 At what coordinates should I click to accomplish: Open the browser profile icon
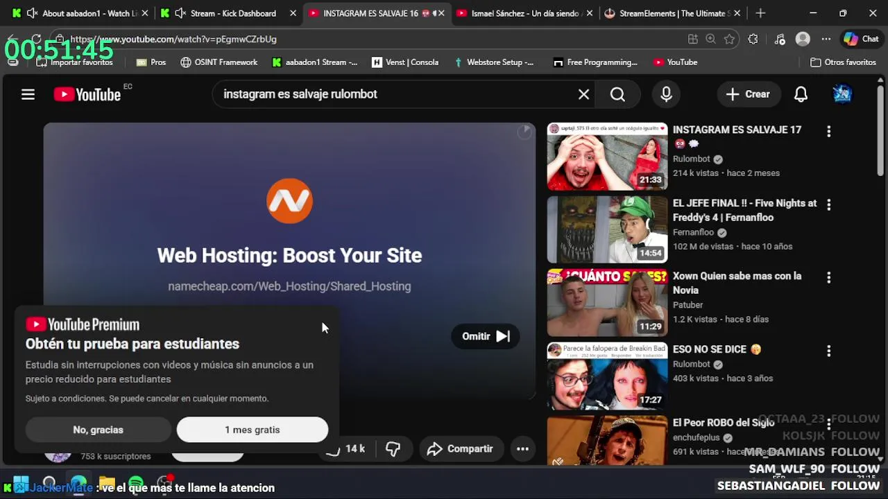tap(803, 40)
